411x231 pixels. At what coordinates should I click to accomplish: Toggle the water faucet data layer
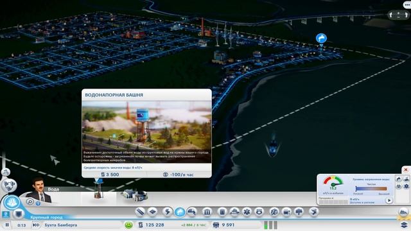coord(399,179)
